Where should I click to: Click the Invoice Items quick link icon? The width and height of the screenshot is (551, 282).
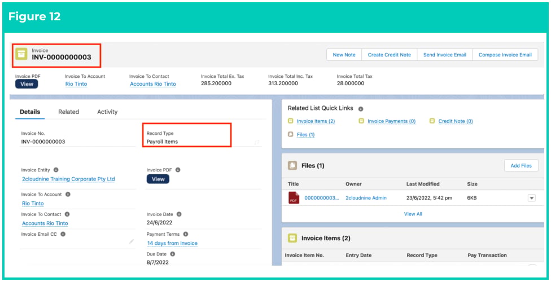290,121
